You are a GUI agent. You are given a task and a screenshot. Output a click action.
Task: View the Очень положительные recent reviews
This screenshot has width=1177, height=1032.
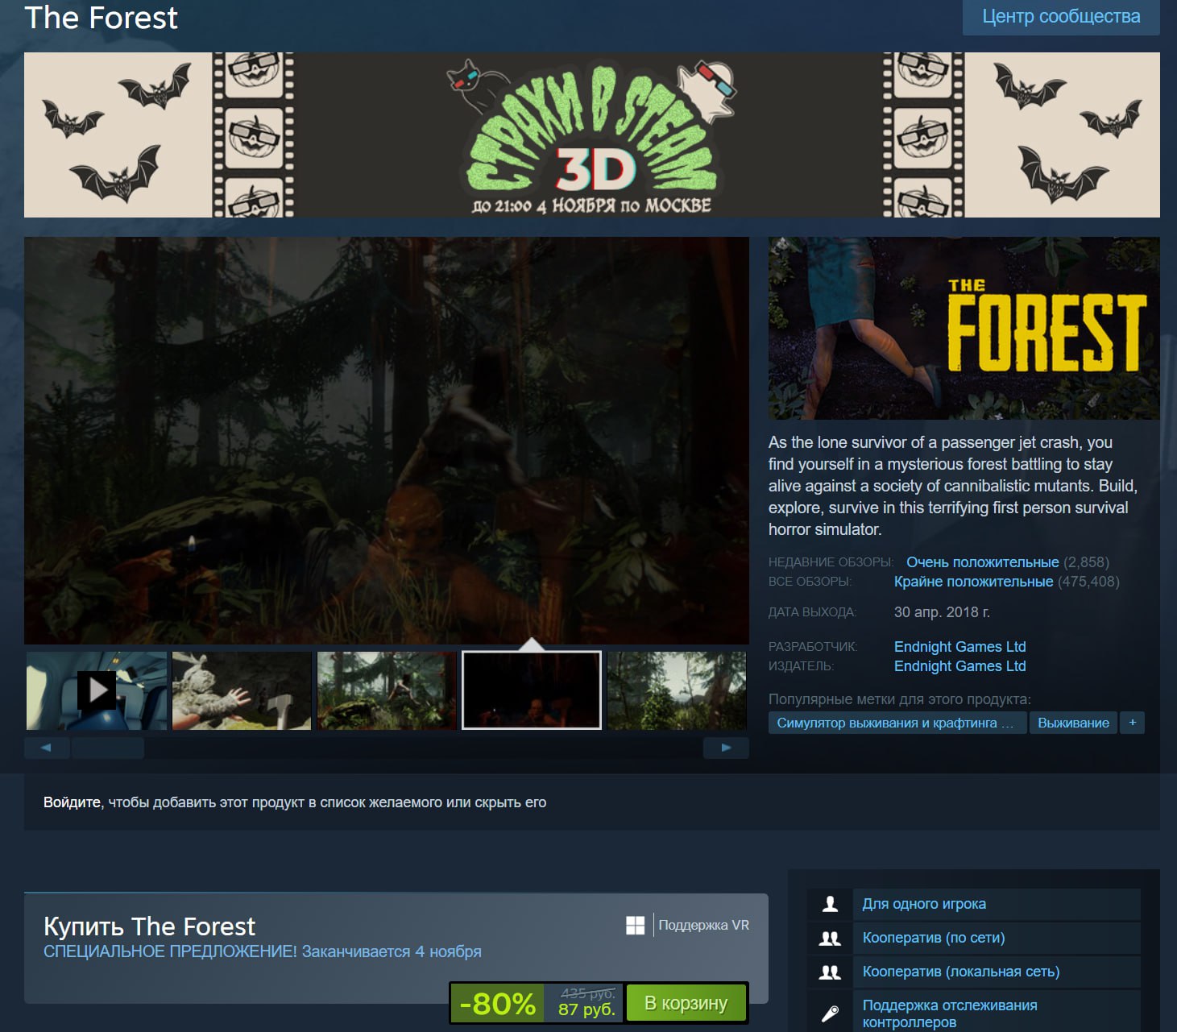coord(982,562)
